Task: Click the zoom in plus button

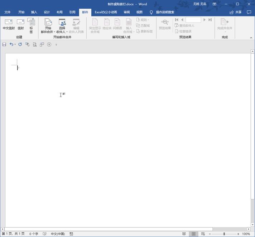Action: pos(238,234)
